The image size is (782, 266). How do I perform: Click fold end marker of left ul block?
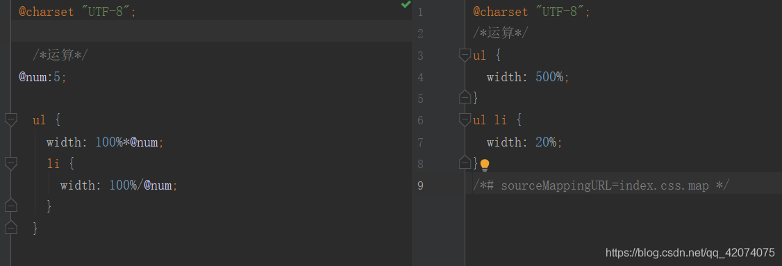tap(10, 227)
